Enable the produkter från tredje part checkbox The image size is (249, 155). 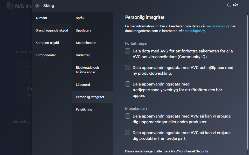click(x=128, y=133)
